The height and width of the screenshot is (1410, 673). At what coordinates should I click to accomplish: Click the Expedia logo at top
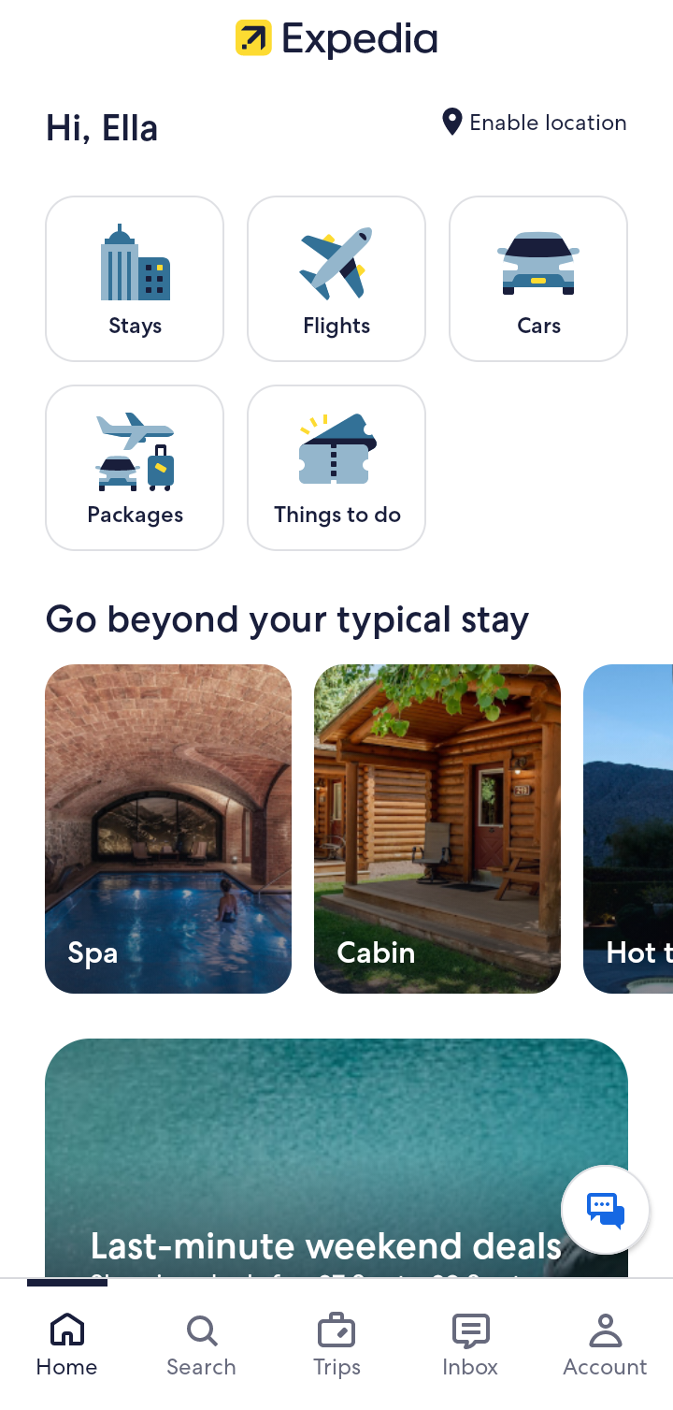pos(336,38)
